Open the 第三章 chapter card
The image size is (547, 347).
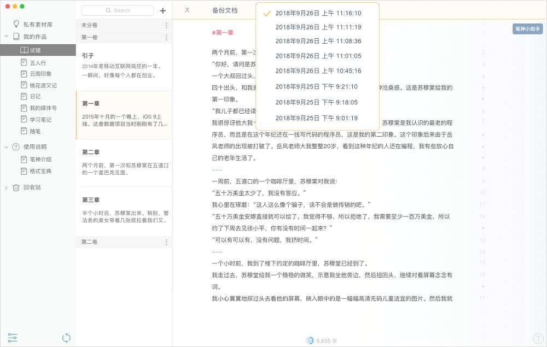[124, 208]
